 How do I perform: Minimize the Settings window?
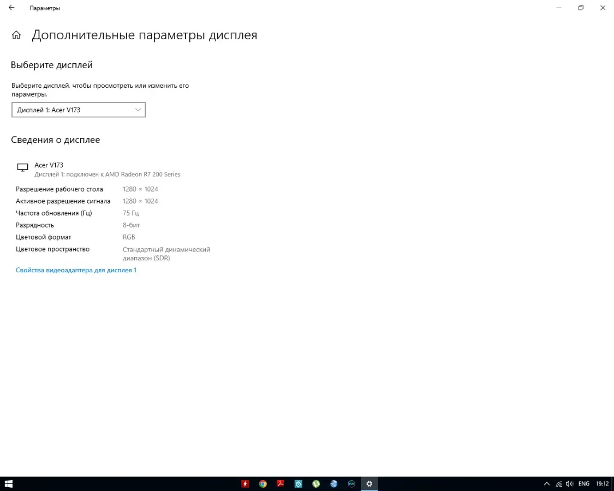tap(559, 8)
